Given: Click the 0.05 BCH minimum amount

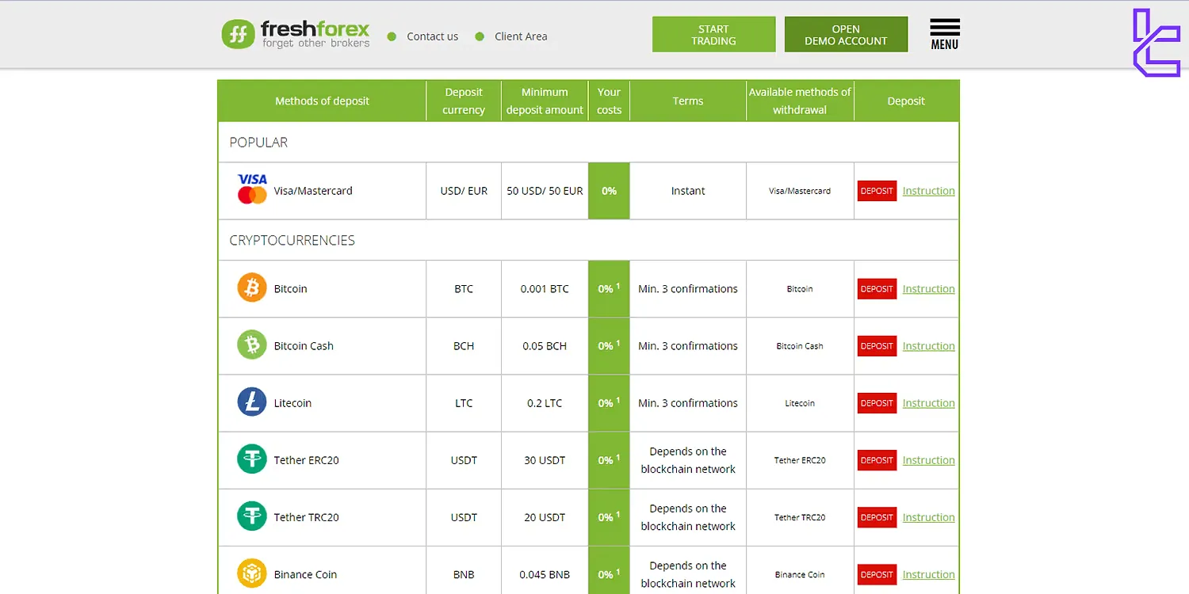Looking at the screenshot, I should (545, 346).
